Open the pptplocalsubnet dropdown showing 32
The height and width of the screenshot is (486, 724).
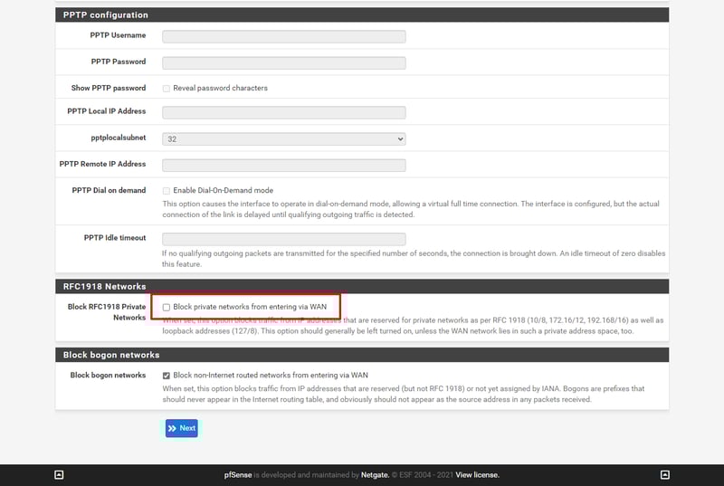coord(283,138)
